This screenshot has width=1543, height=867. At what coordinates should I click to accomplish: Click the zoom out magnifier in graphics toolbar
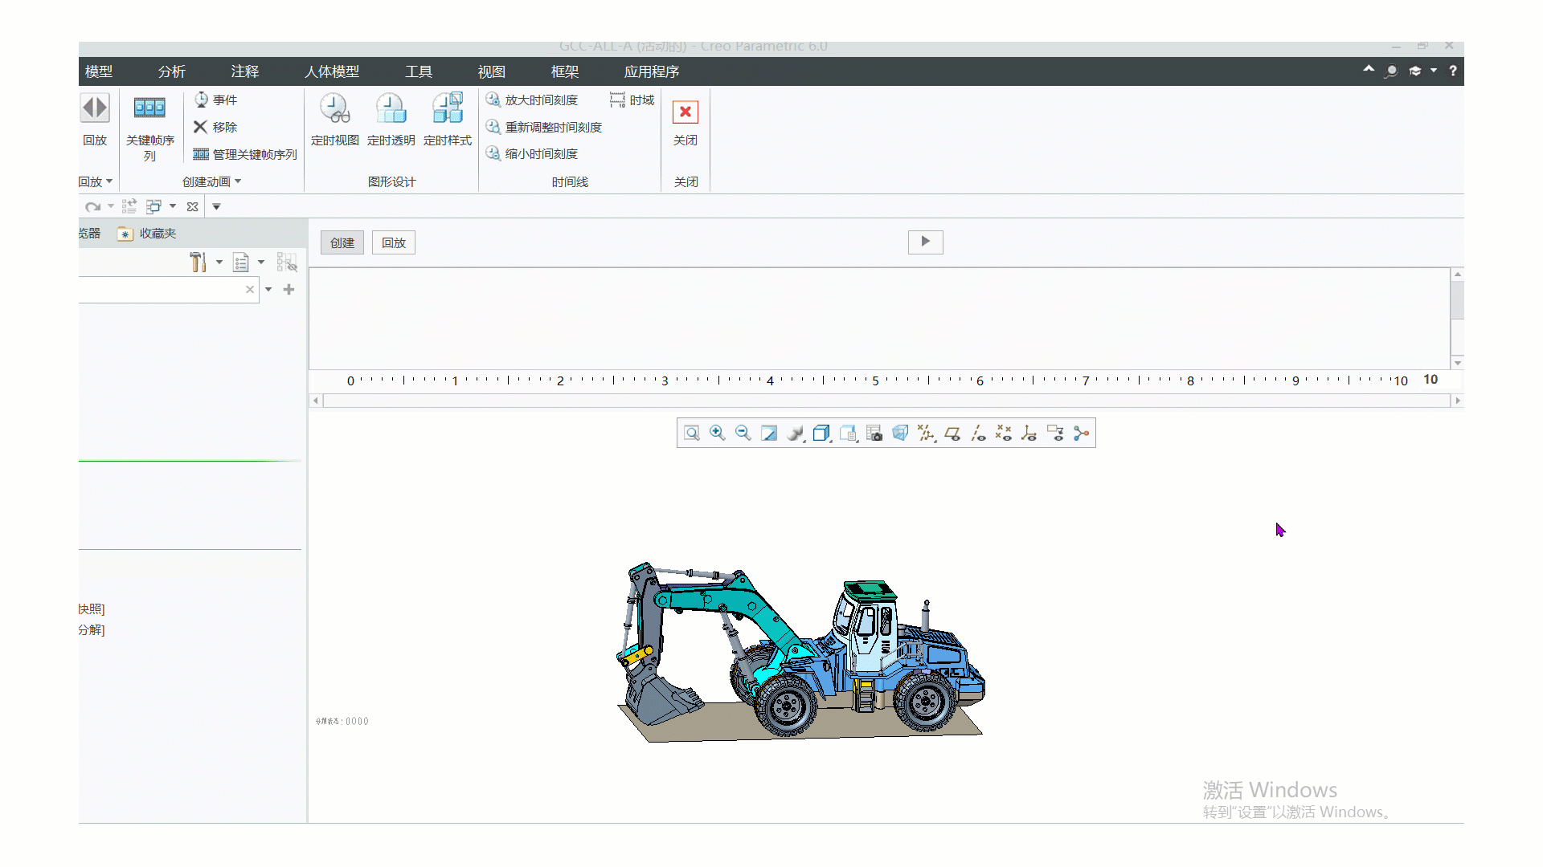point(743,433)
